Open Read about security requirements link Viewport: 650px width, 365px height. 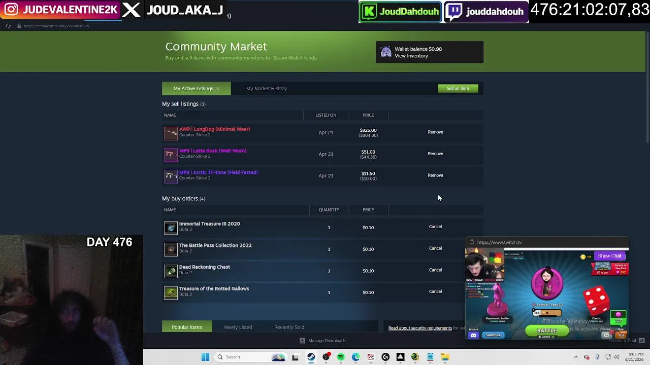(x=420, y=328)
